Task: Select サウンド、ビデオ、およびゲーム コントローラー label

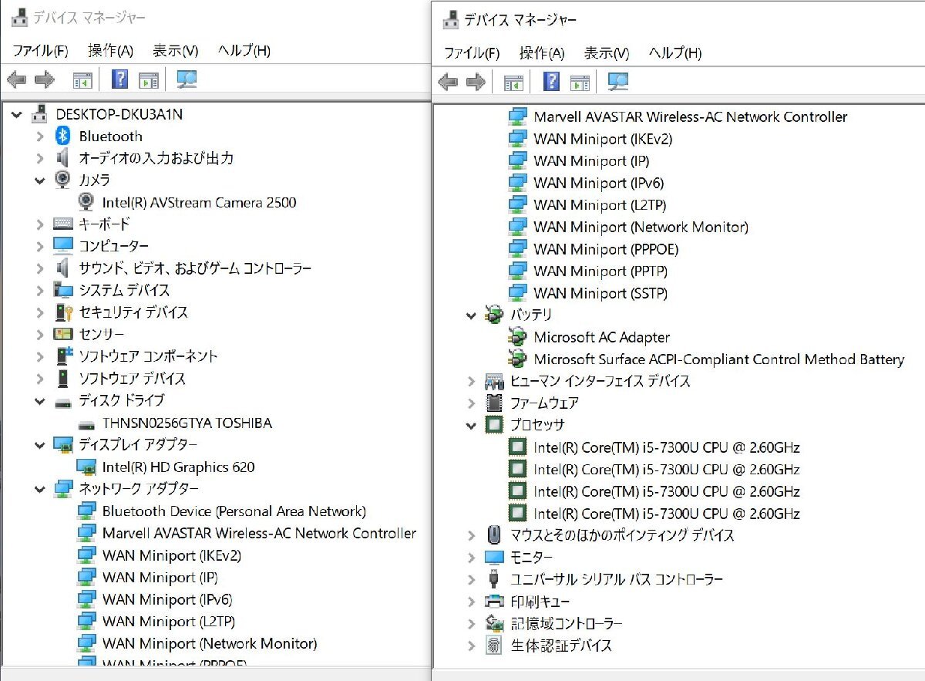Action: point(195,268)
